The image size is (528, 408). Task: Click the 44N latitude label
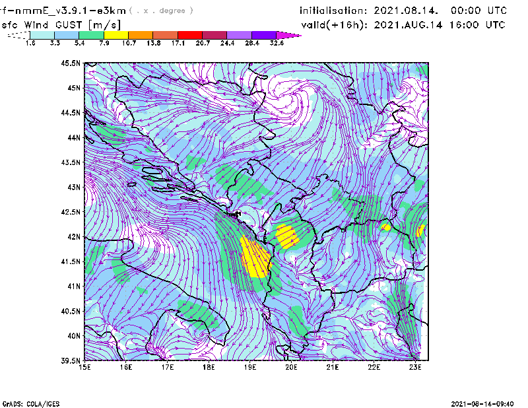pos(74,137)
